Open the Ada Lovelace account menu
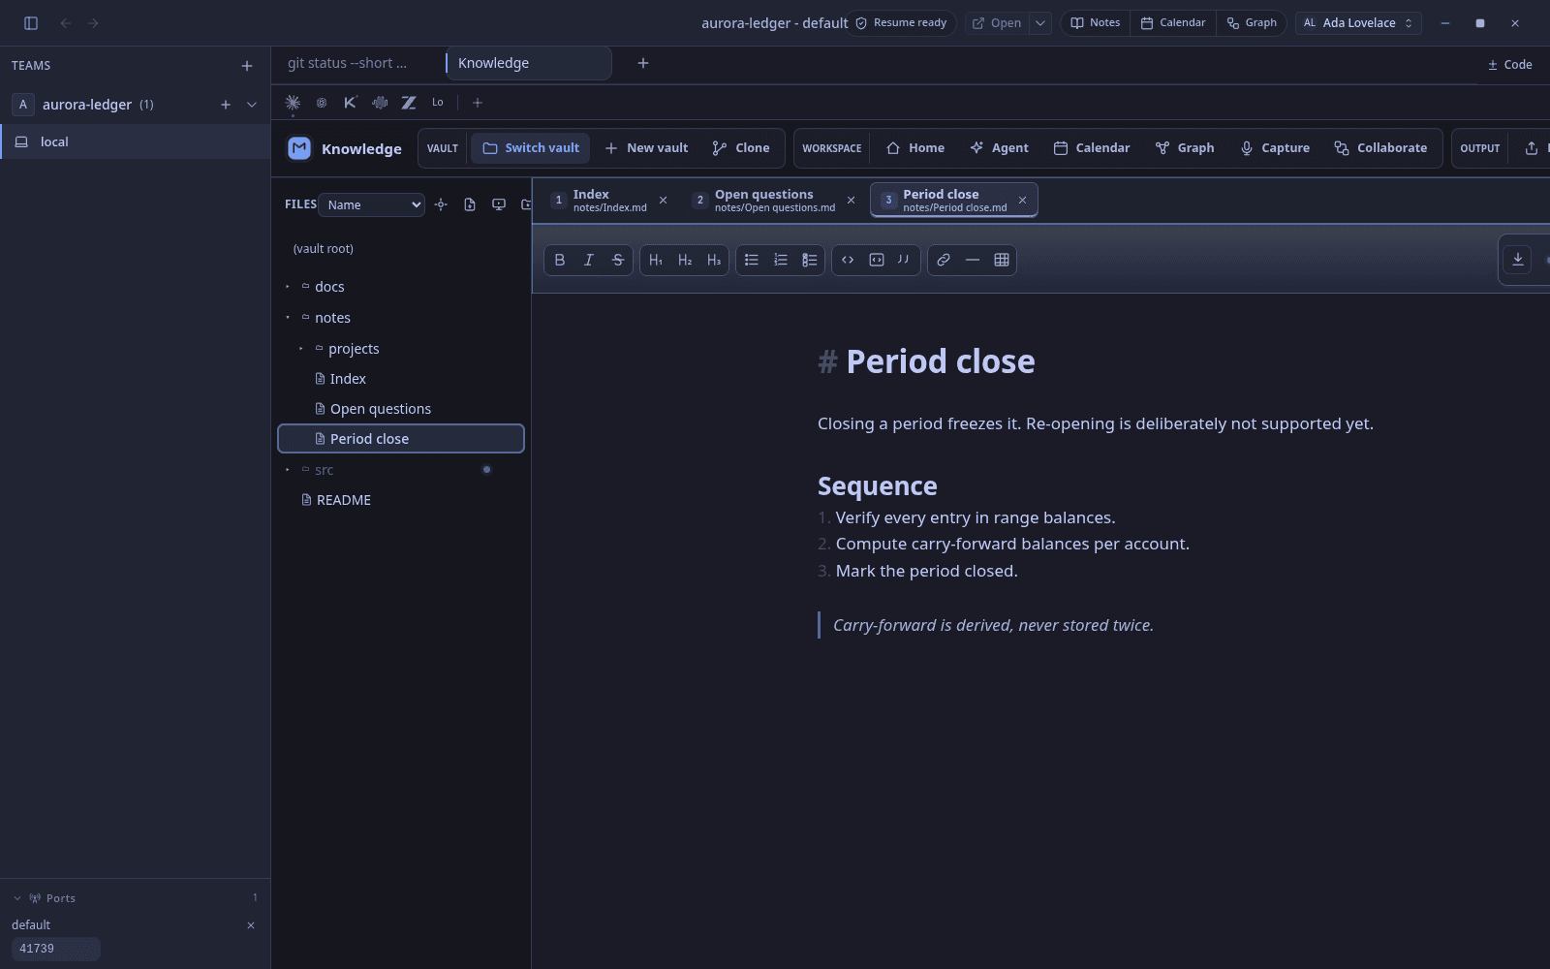The image size is (1550, 969). coord(1358,23)
